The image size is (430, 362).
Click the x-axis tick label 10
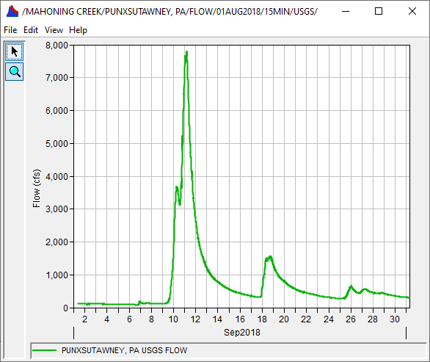click(173, 319)
